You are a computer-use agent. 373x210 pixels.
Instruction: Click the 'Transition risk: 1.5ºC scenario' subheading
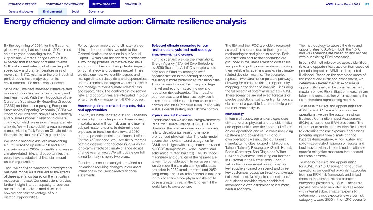pos(172,55)
